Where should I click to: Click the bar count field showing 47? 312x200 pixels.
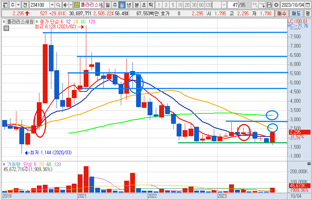point(233,5)
